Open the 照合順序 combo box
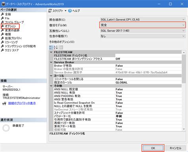 [x=142, y=19]
